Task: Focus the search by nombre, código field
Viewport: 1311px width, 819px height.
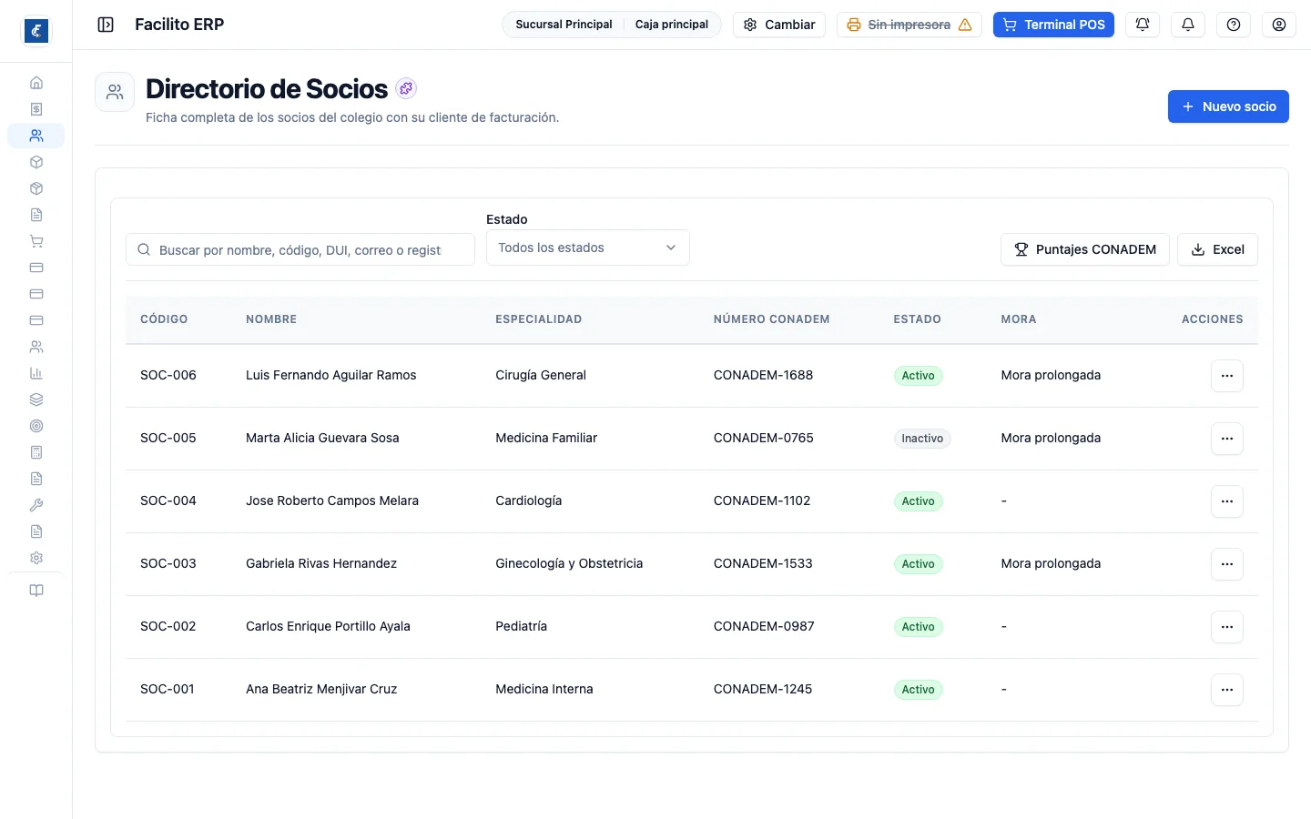Action: [x=300, y=249]
